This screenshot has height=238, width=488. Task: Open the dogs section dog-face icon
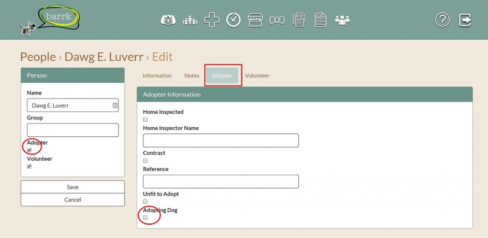point(168,21)
